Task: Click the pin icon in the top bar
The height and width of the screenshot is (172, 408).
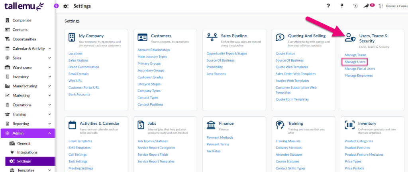Action: coord(342,6)
